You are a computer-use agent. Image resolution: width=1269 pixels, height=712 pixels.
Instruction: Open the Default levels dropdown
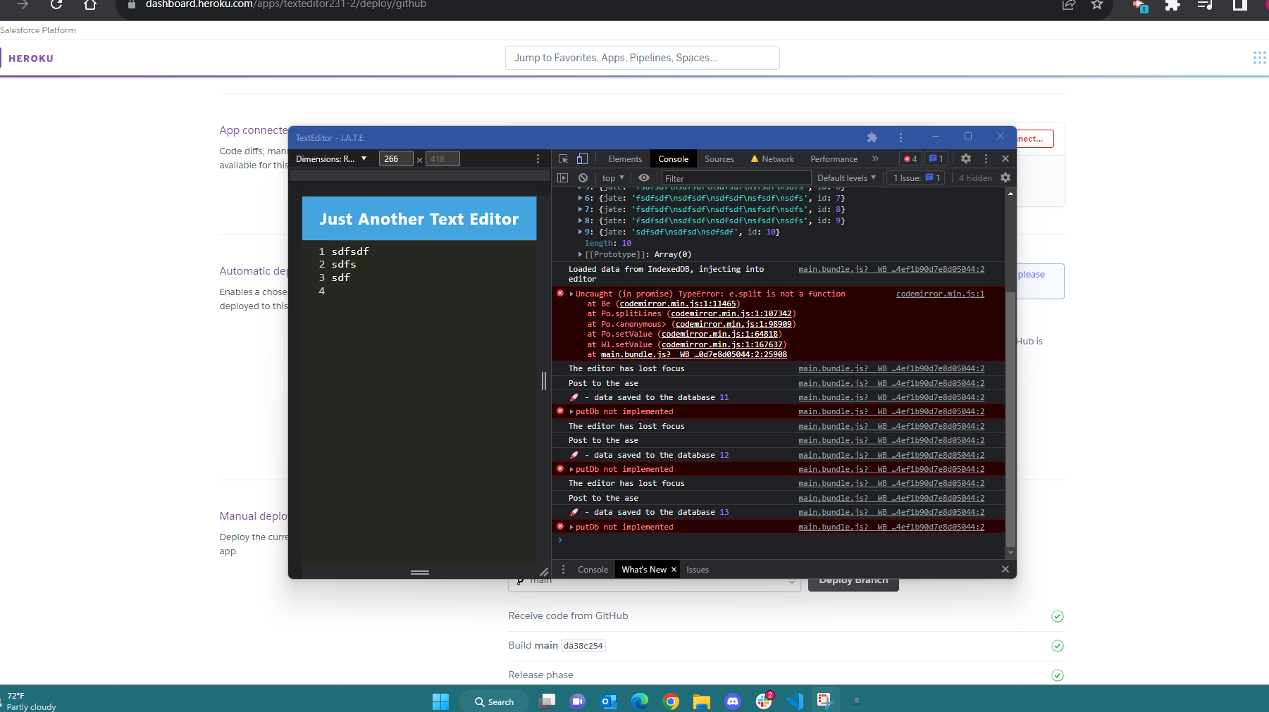point(846,177)
